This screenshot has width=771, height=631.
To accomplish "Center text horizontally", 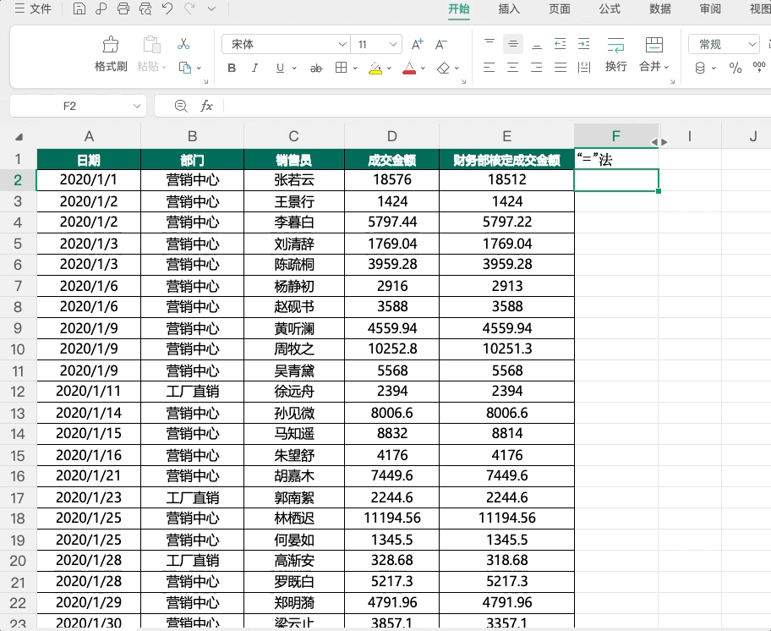I will pyautogui.click(x=513, y=68).
